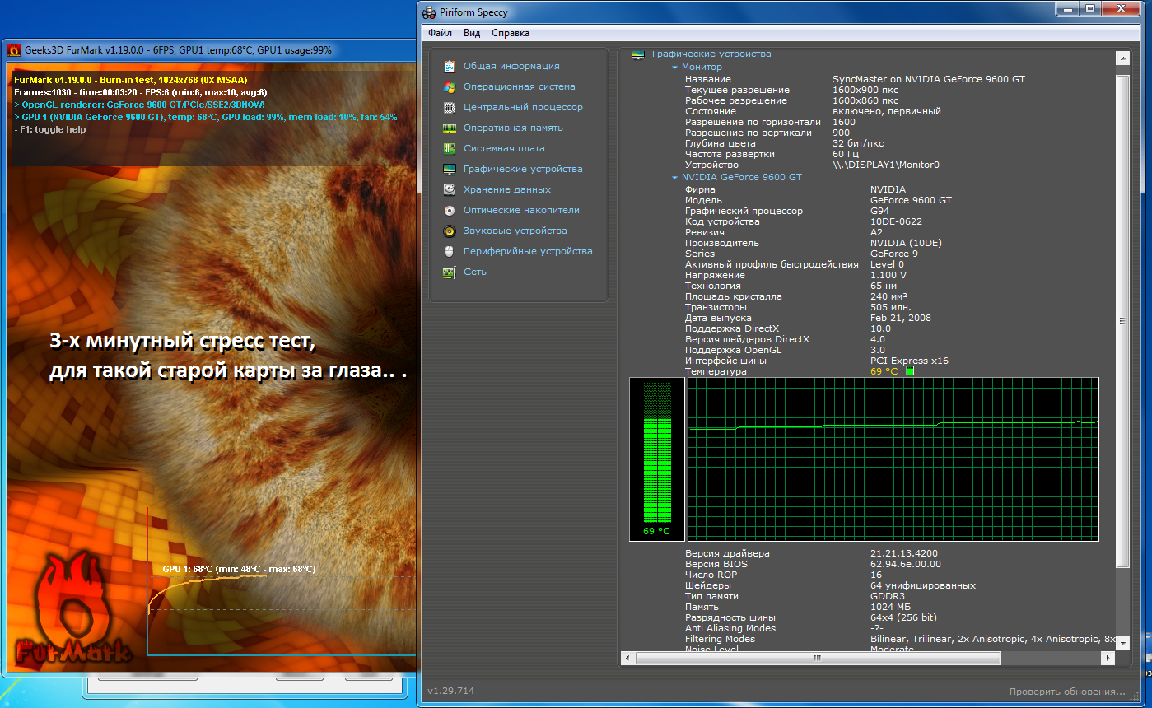
Task: Collapse the NVIDIA GeForce 9600 GT section
Action: coord(675,178)
